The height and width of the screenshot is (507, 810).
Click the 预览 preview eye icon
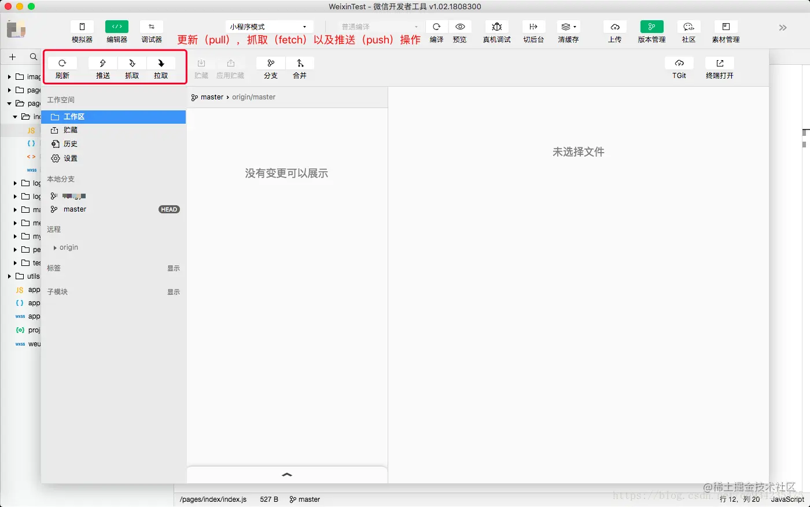460,27
